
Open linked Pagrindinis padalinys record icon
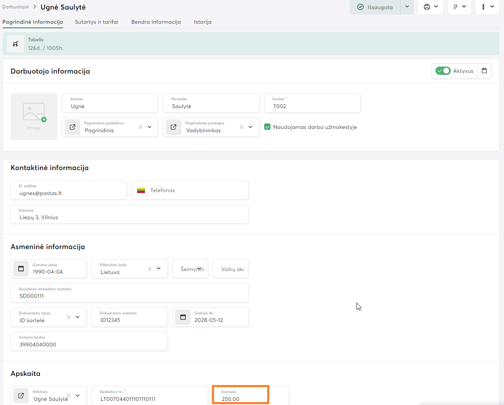[73, 127]
